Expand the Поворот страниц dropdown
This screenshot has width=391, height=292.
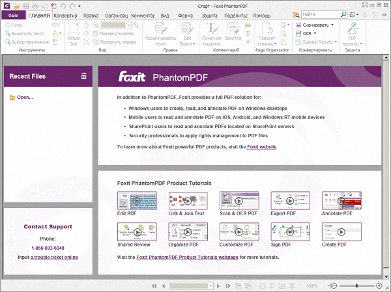click(x=275, y=44)
